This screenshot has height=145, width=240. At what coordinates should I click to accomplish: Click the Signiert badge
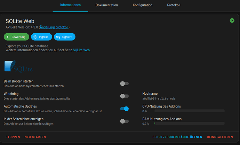(65, 37)
